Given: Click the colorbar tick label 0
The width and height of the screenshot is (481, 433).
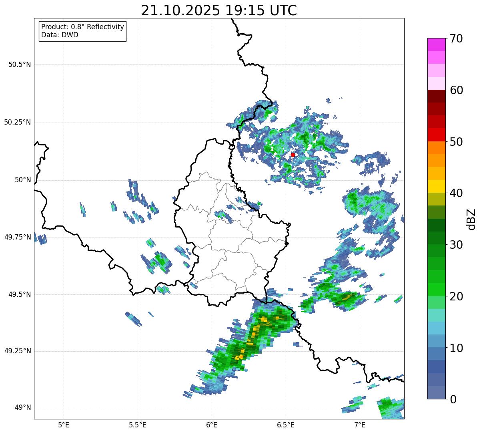Looking at the screenshot, I should point(453,399).
